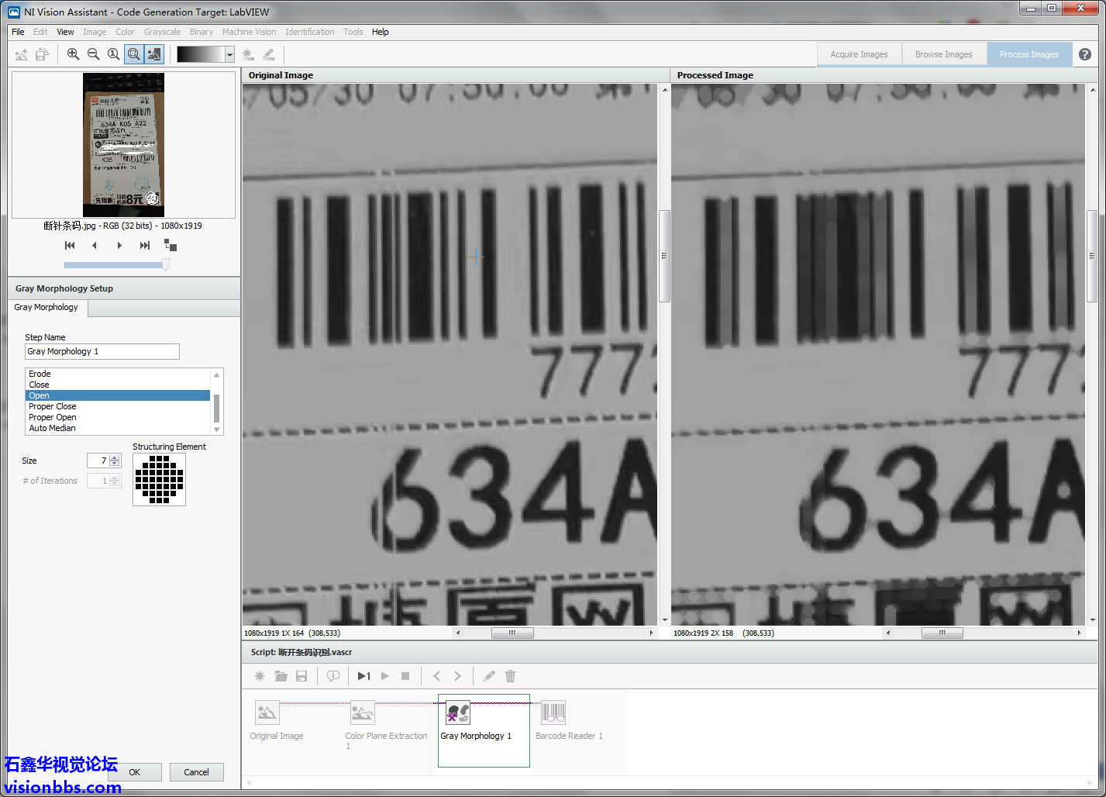Viewport: 1106px width, 797px height.
Task: Click the Color Plane Extraction 1 step icon
Action: pyautogui.click(x=363, y=713)
